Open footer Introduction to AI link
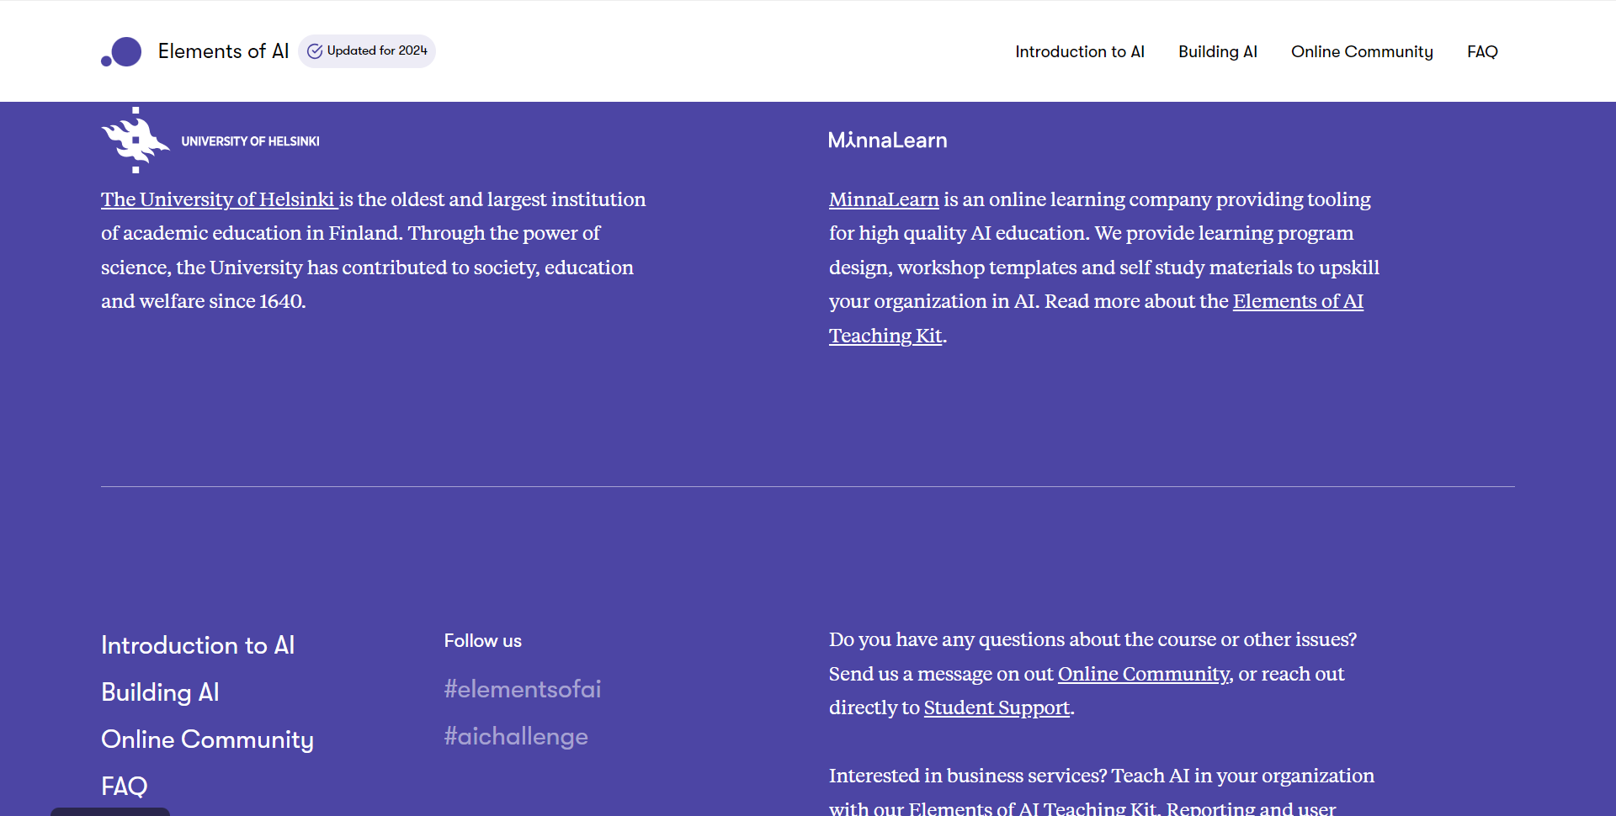The width and height of the screenshot is (1616, 816). pyautogui.click(x=198, y=645)
